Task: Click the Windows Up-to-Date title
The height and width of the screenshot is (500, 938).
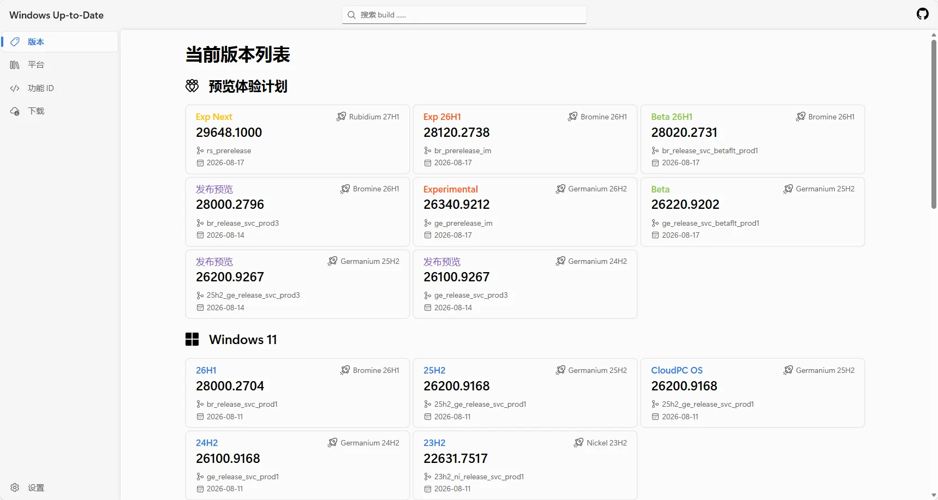Action: click(56, 15)
